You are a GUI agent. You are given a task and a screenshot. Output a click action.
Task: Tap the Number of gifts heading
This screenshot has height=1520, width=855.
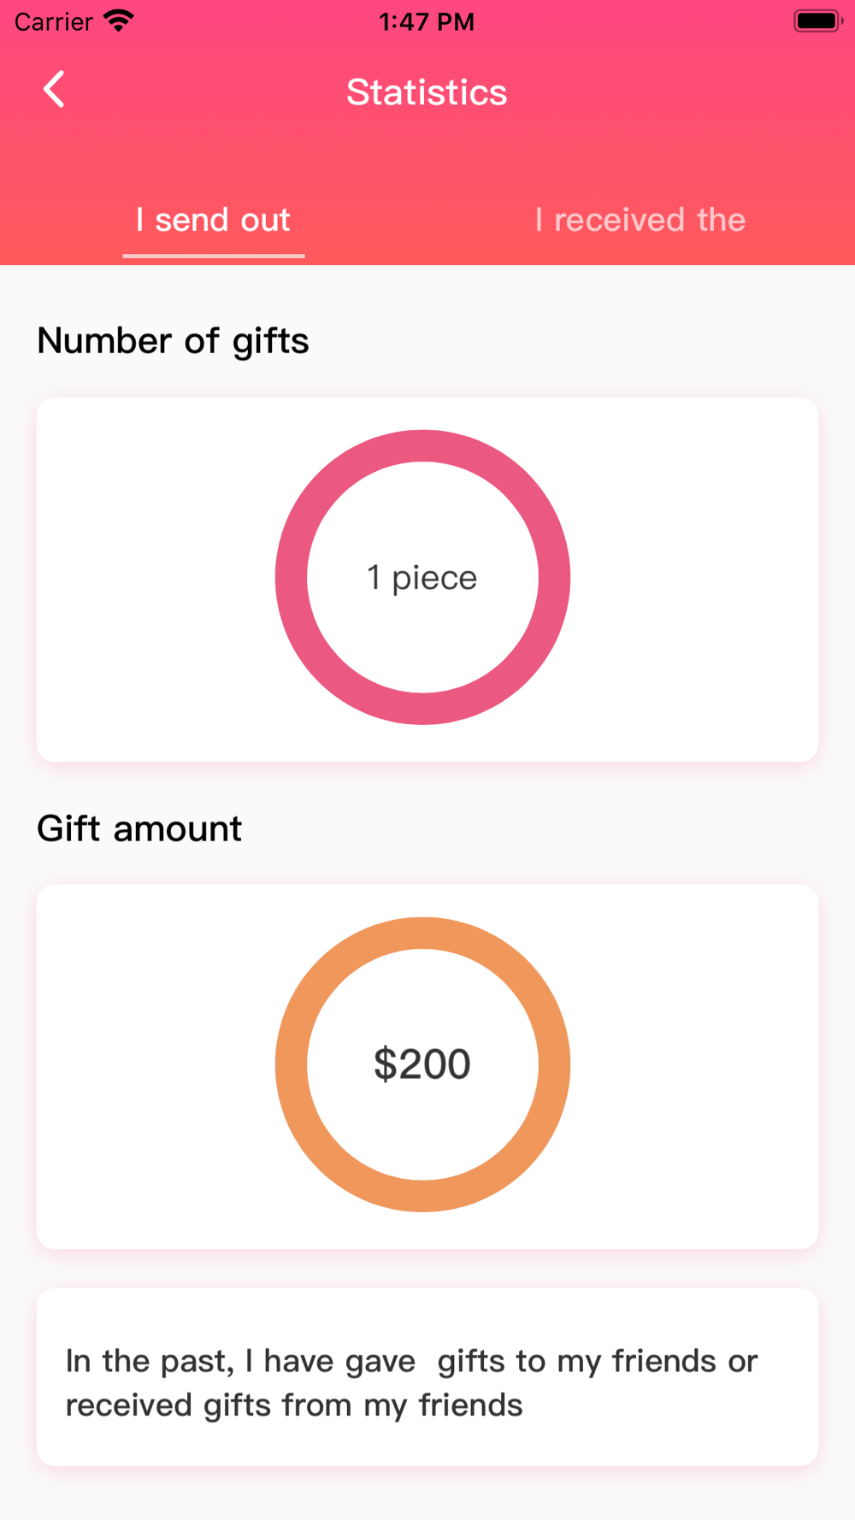(173, 341)
